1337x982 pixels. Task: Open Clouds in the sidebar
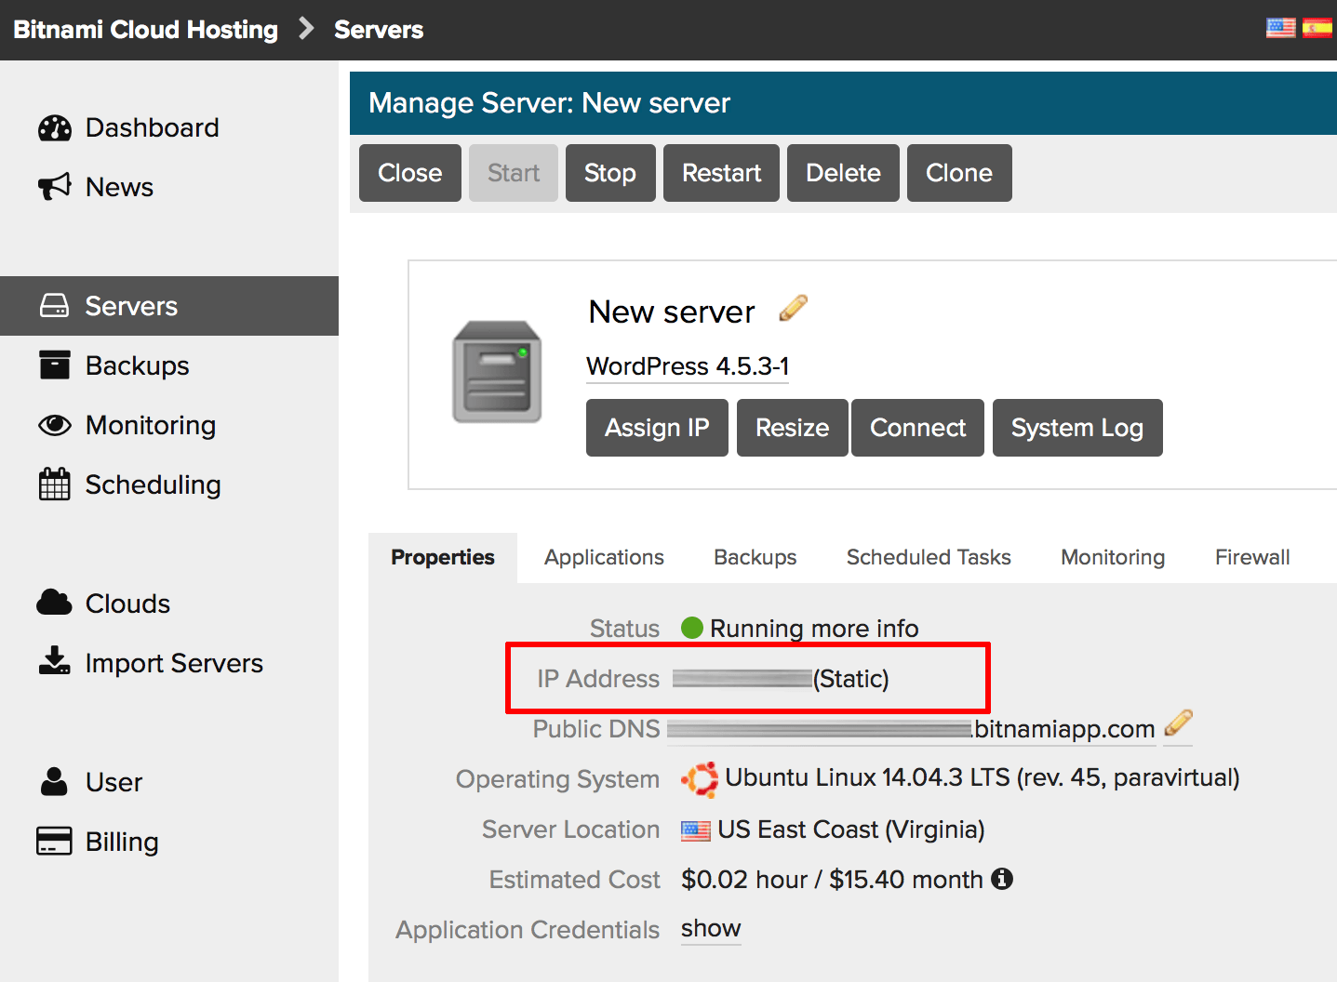[x=169, y=604]
